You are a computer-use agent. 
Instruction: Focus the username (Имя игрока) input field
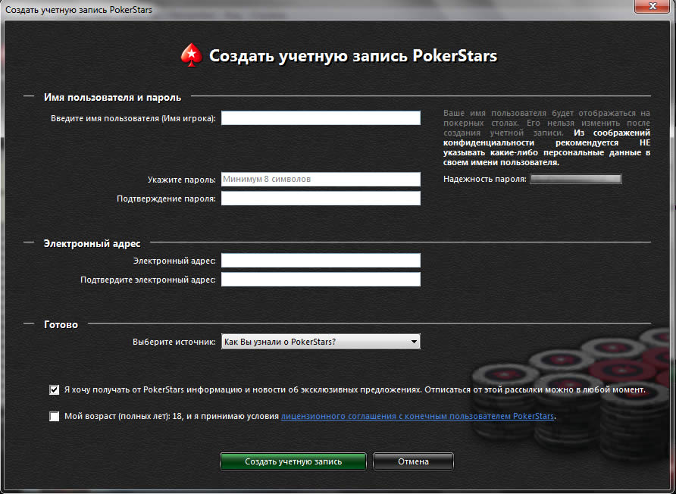coord(321,118)
